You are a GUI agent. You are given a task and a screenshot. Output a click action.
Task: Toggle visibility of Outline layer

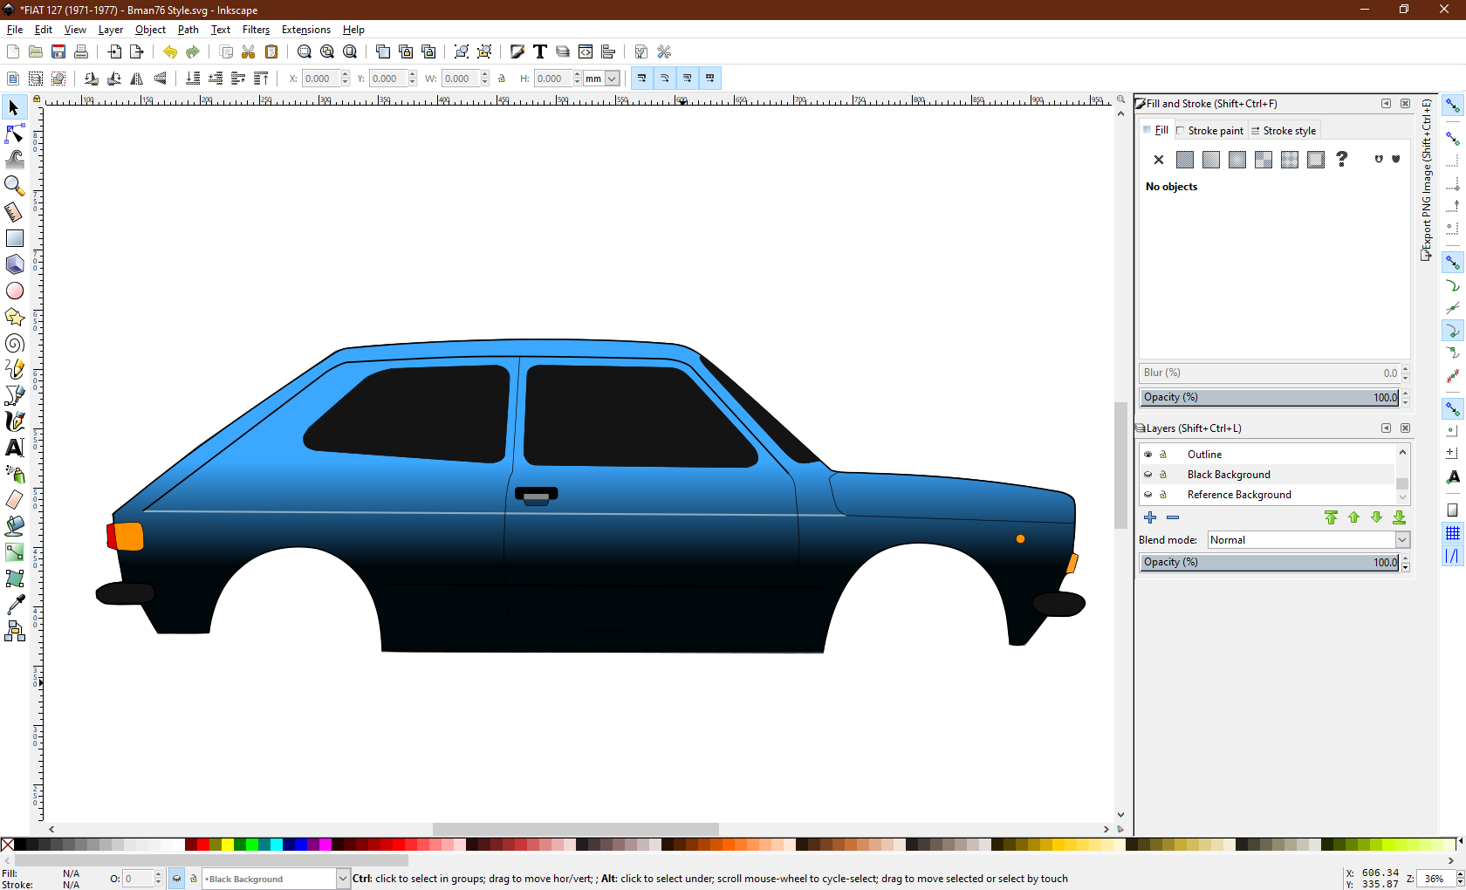click(x=1148, y=454)
